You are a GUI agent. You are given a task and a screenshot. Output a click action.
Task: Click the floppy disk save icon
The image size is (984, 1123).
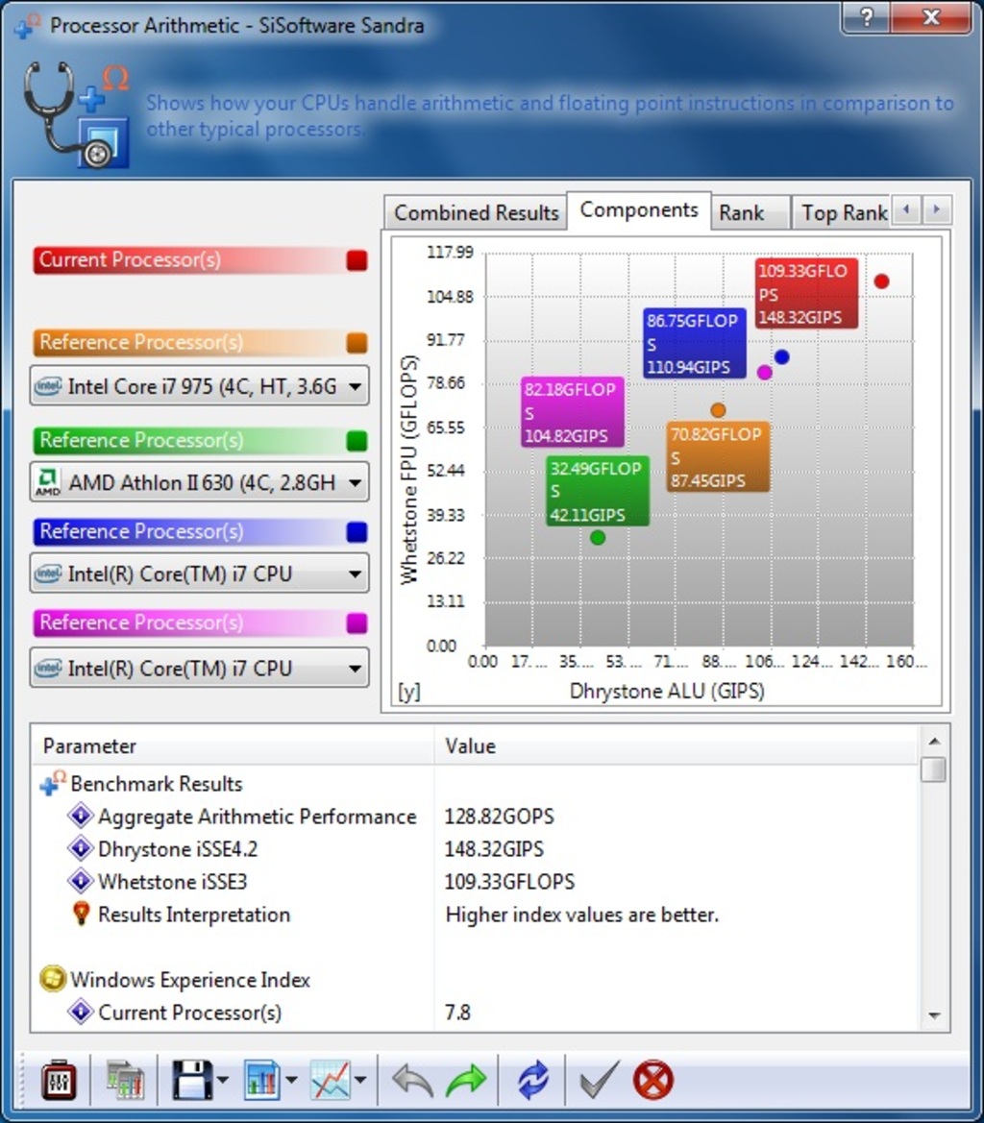pos(192,1080)
